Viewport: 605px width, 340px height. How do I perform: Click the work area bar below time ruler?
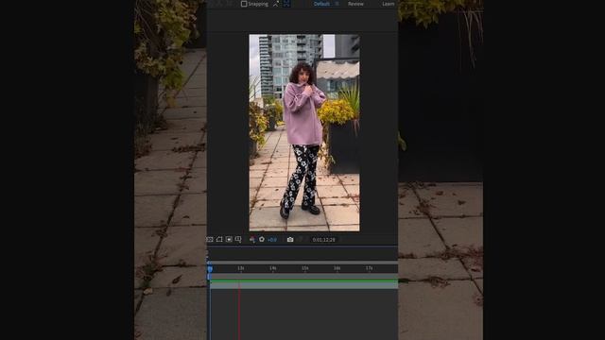[x=304, y=277]
